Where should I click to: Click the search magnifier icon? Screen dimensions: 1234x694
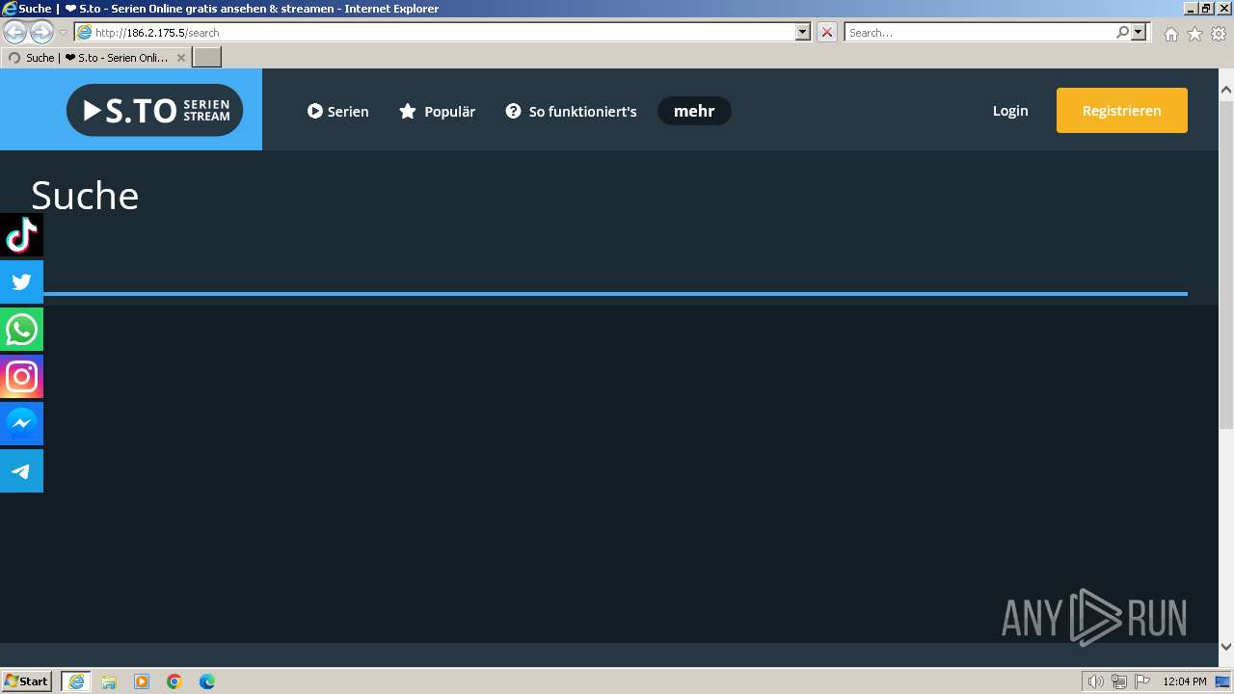(x=1122, y=32)
